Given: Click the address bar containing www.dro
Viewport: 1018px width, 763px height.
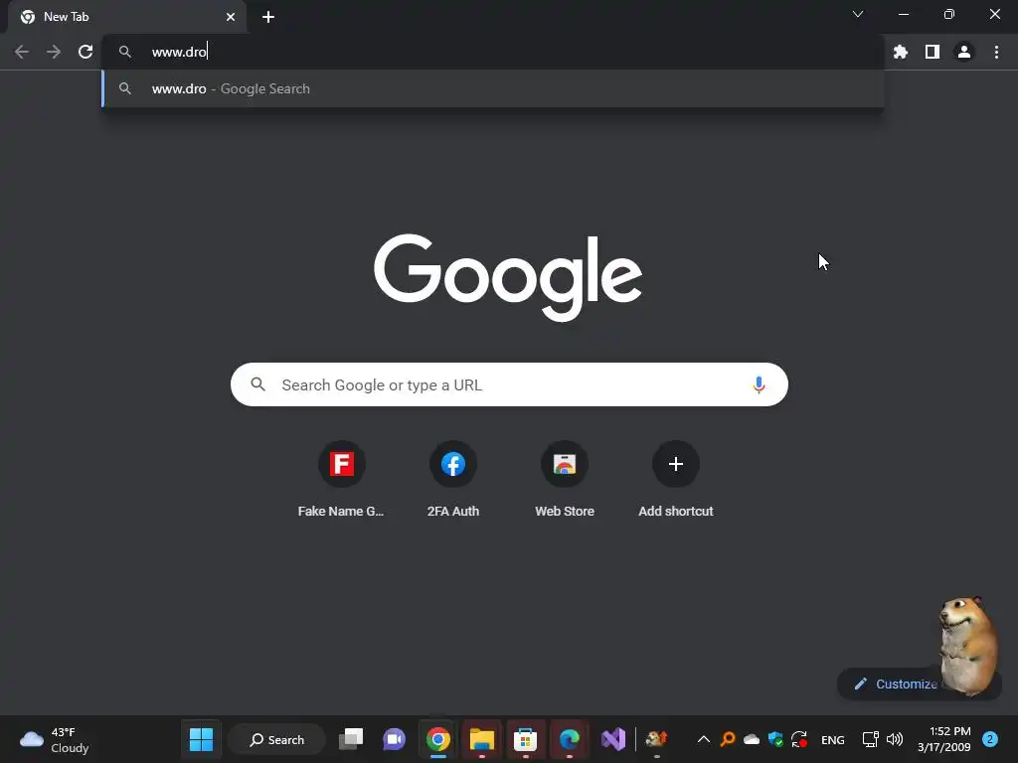Looking at the screenshot, I should click(493, 52).
